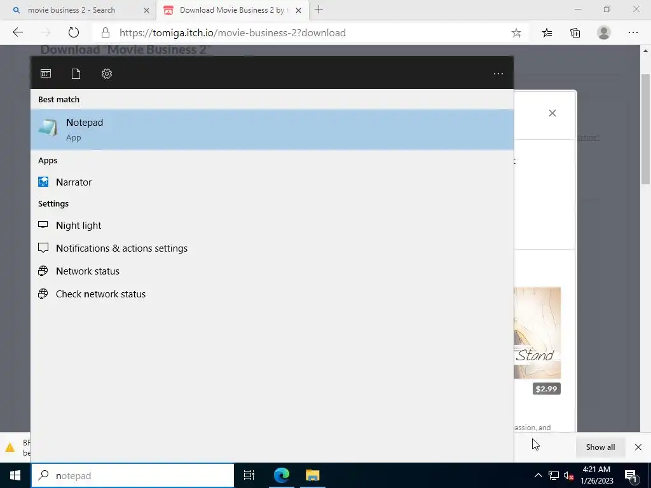The image size is (651, 488).
Task: Filter search results by Apps icon
Action: pos(46,74)
